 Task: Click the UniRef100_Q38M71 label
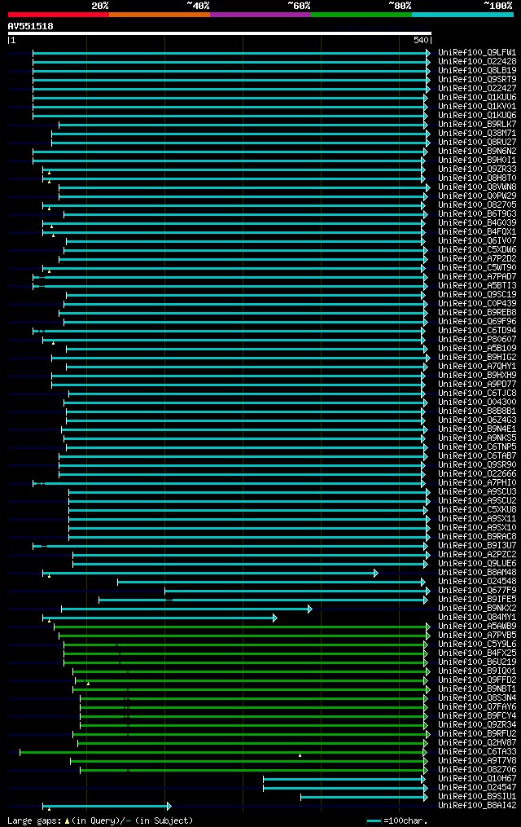(x=477, y=134)
